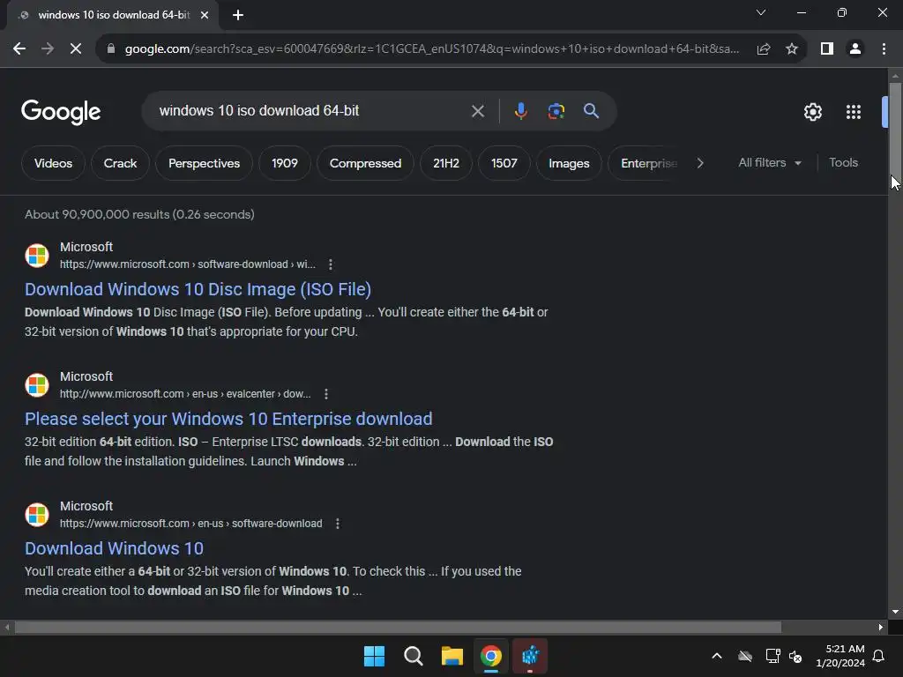Viewport: 903px width, 677px height.
Task: Select the Crack filter chip
Action: [120, 163]
